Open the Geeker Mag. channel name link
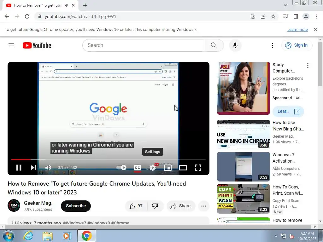Image resolution: width=323 pixels, height=242 pixels. 38,203
